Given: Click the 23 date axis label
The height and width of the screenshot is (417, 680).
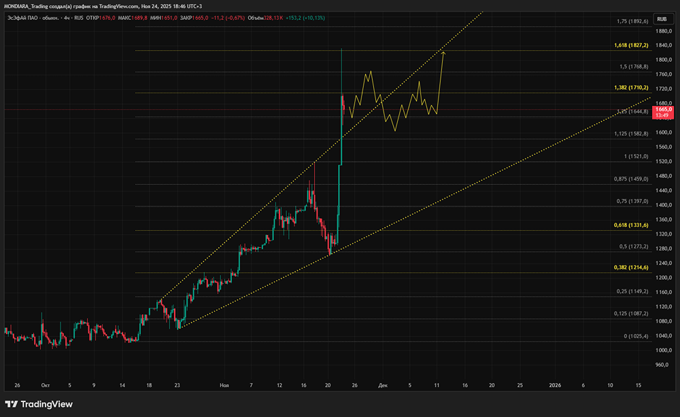Looking at the screenshot, I should (x=177, y=385).
